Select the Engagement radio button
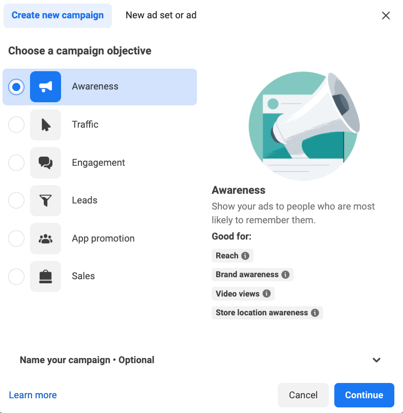The image size is (403, 413). pos(16,163)
